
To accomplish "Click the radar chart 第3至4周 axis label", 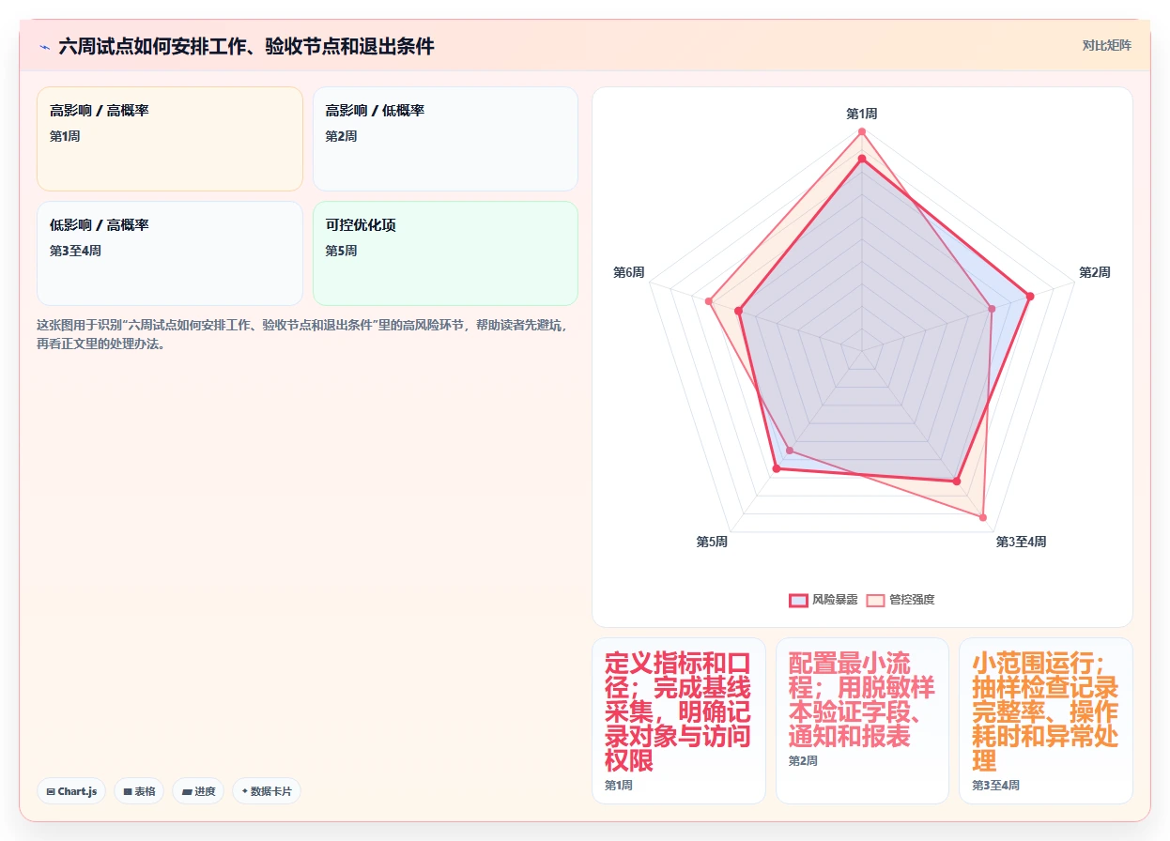I will [1021, 542].
